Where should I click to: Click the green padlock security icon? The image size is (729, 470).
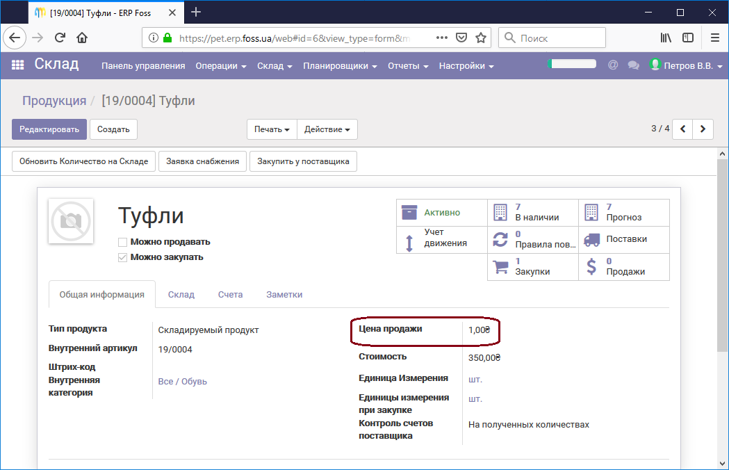[x=167, y=38]
